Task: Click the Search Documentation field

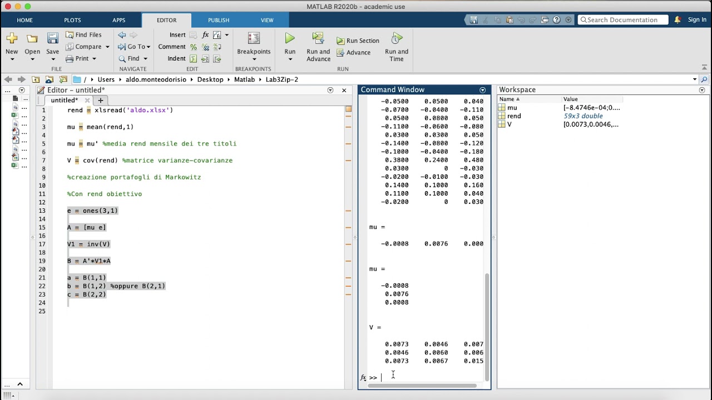Action: [x=622, y=20]
